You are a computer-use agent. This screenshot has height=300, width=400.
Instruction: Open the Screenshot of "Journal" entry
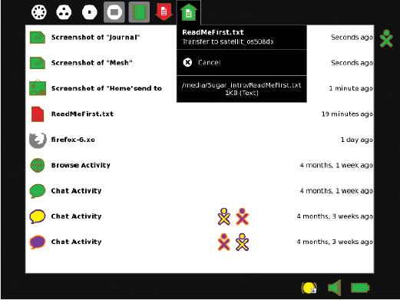(x=95, y=38)
